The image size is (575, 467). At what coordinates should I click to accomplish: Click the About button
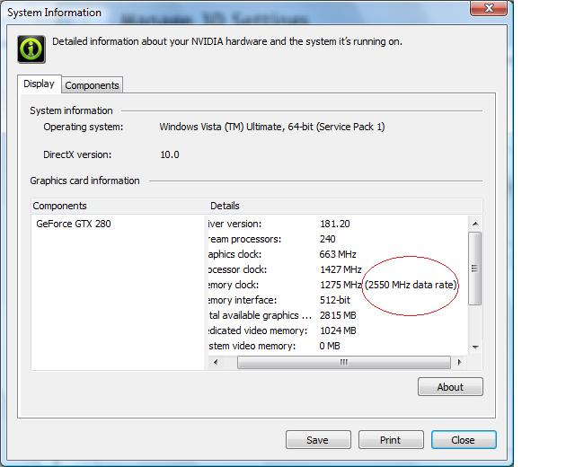pyautogui.click(x=450, y=387)
